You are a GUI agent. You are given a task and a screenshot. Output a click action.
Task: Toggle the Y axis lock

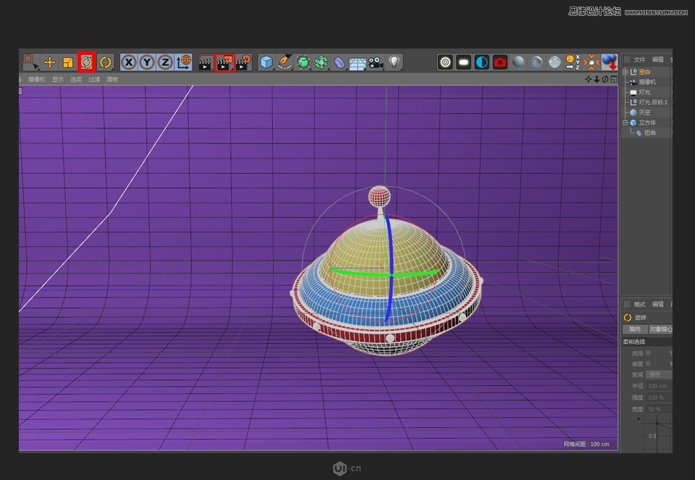click(x=146, y=62)
